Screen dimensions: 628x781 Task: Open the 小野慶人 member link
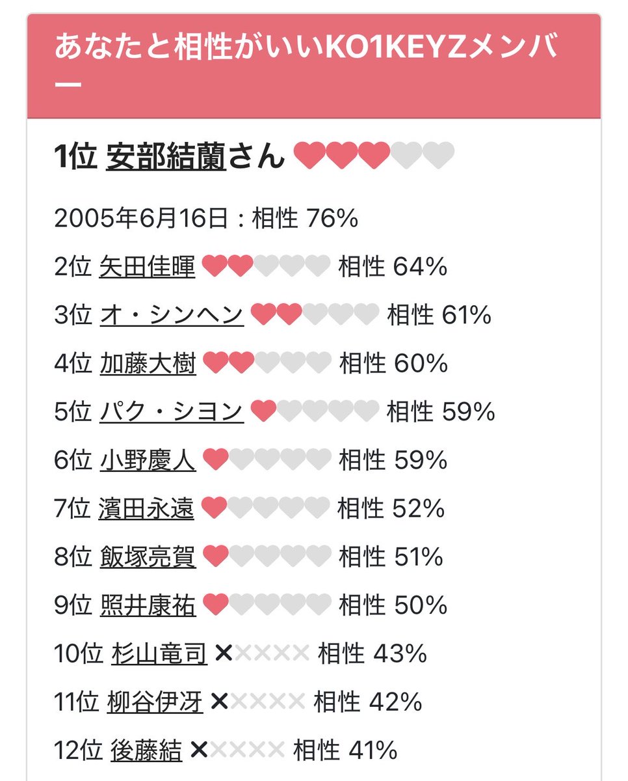(x=148, y=461)
